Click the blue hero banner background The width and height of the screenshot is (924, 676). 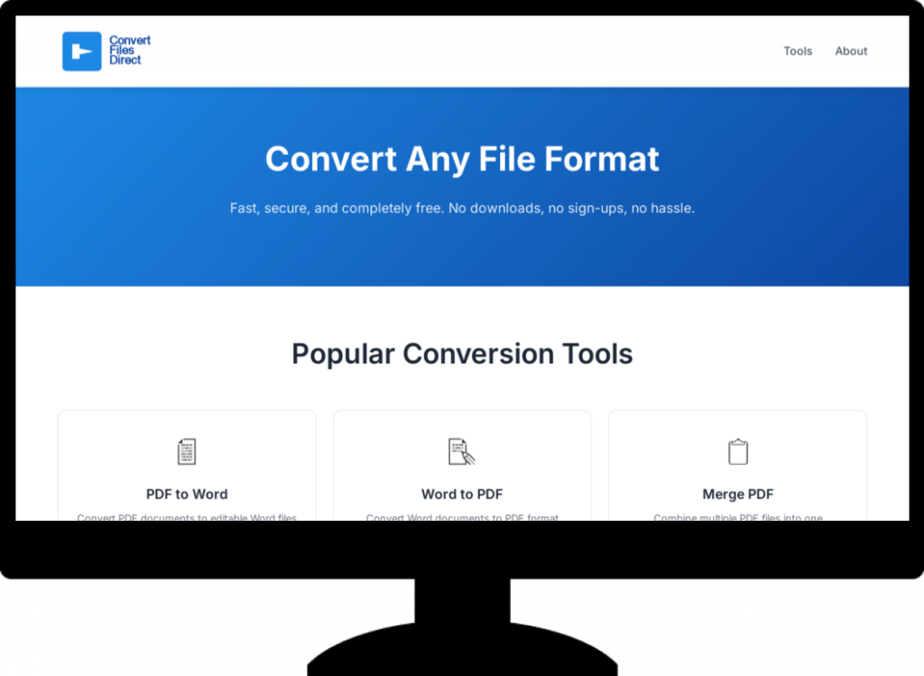tap(462, 254)
